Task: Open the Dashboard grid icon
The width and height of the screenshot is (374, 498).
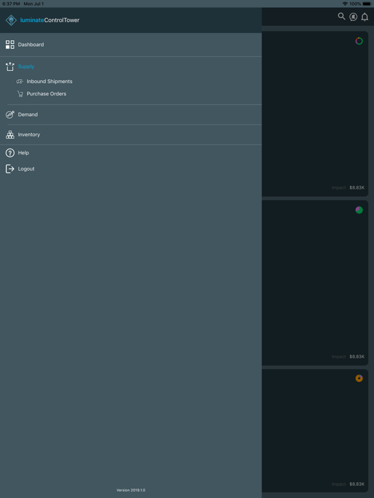Action: tap(10, 45)
